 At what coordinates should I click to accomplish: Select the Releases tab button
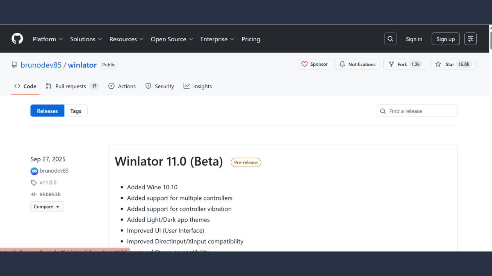(47, 111)
